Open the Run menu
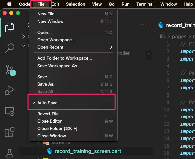The height and width of the screenshot is (159, 195). coord(126,4)
